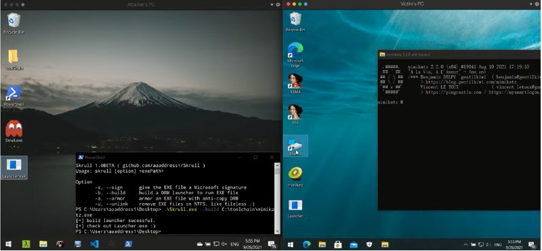This screenshot has height=251, width=542.
Task: Click OneDrive cloud icon in Attacker's tray
Action: tap(200, 244)
